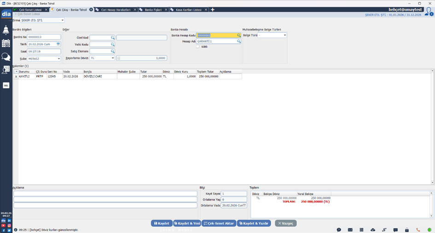
Task: Click the lookup icon in Banka Hesap Kodu
Action: 239,35
